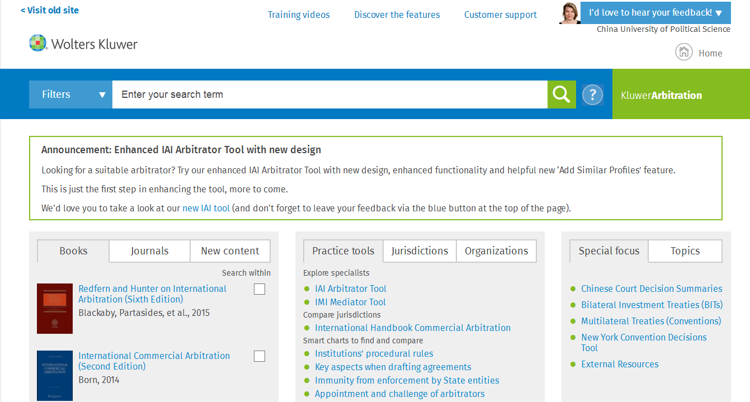Open Bilateral Investment Treaties (BITs) link
Screen dimensions: 750x402
pyautogui.click(x=652, y=305)
